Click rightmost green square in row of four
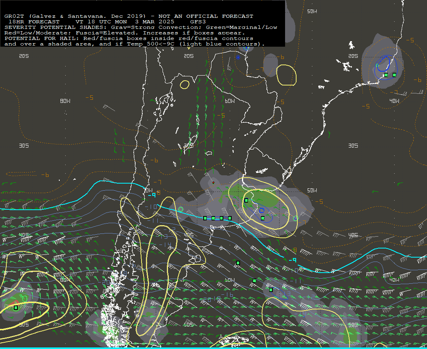The width and height of the screenshot is (427, 349). tap(230, 218)
